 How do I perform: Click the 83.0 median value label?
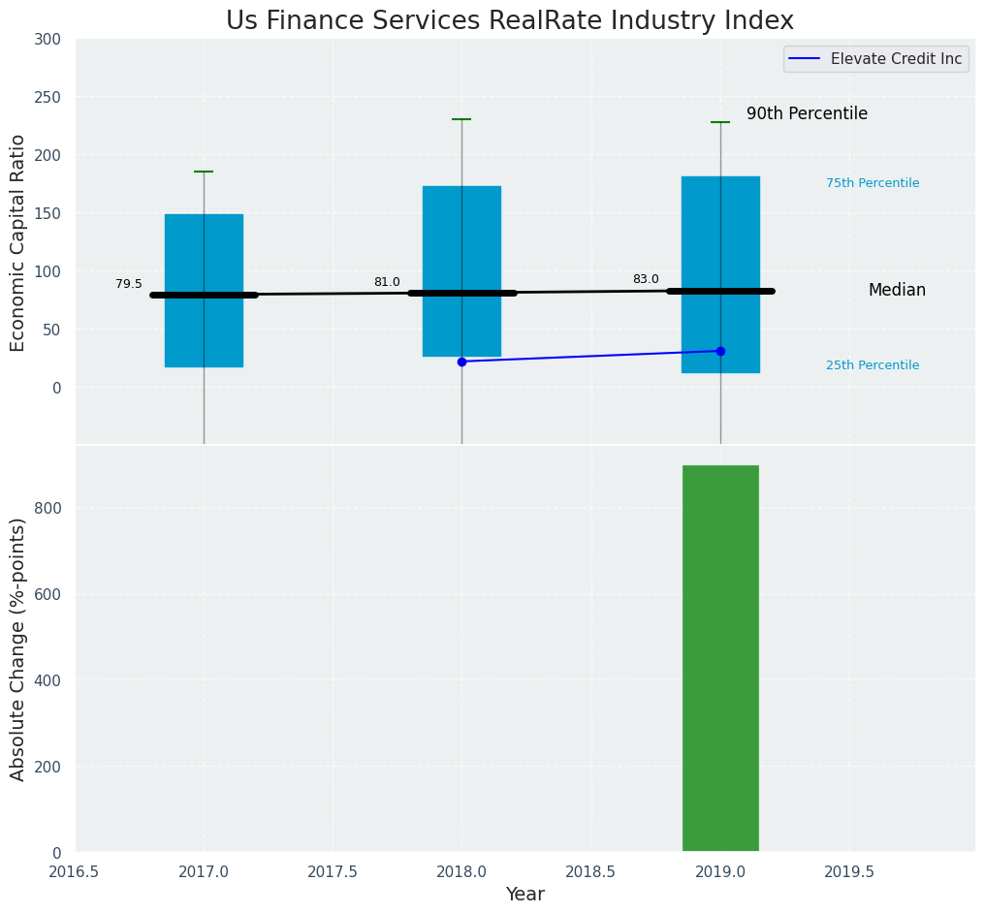pyautogui.click(x=646, y=279)
